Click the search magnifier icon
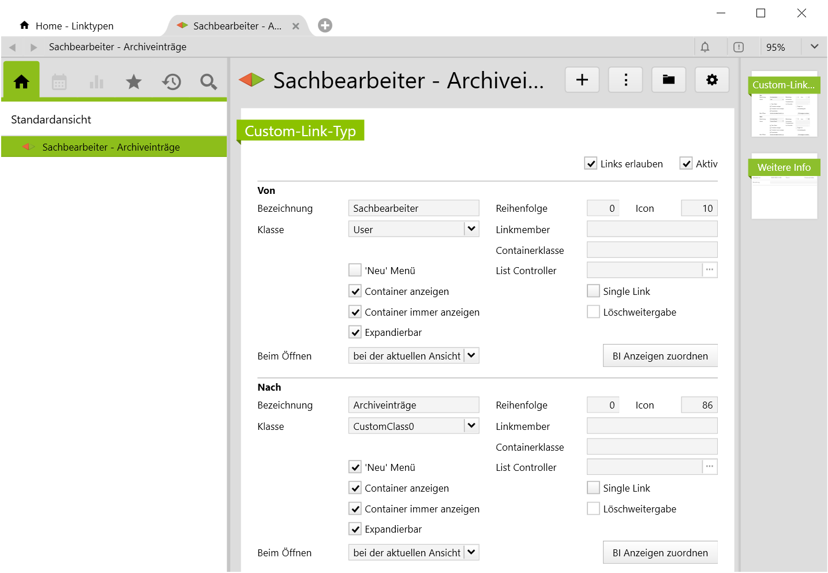This screenshot has height=573, width=828. pos(208,82)
